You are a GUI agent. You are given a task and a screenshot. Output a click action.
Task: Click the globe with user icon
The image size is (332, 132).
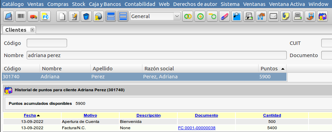98,16
